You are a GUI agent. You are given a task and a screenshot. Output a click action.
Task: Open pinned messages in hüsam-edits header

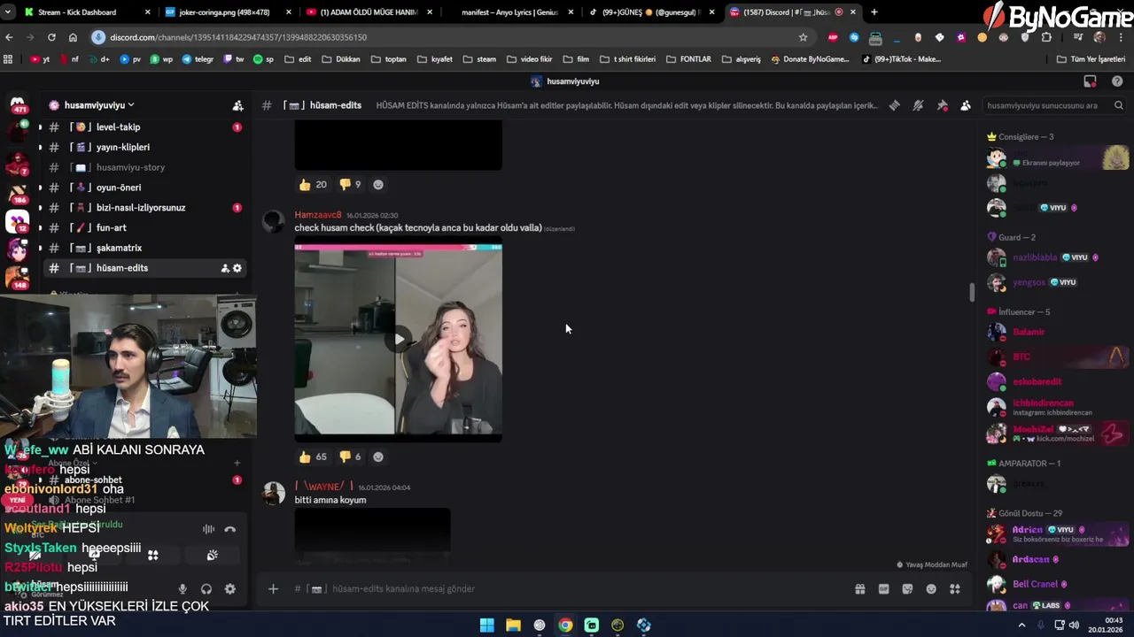942,105
